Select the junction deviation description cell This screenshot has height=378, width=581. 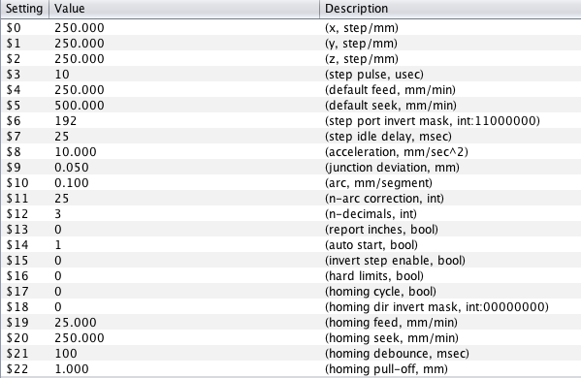click(450, 168)
